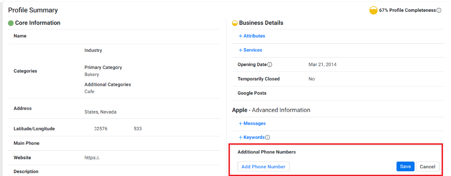
Task: Select the Opening Date value Mar 21, 2014
Action: 322,65
